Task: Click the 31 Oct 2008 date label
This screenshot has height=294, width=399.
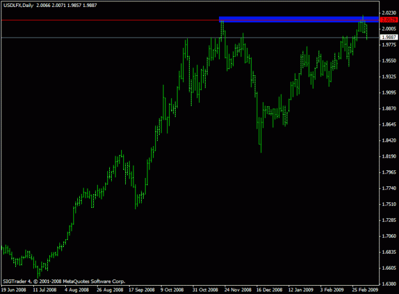Action: tap(205, 290)
